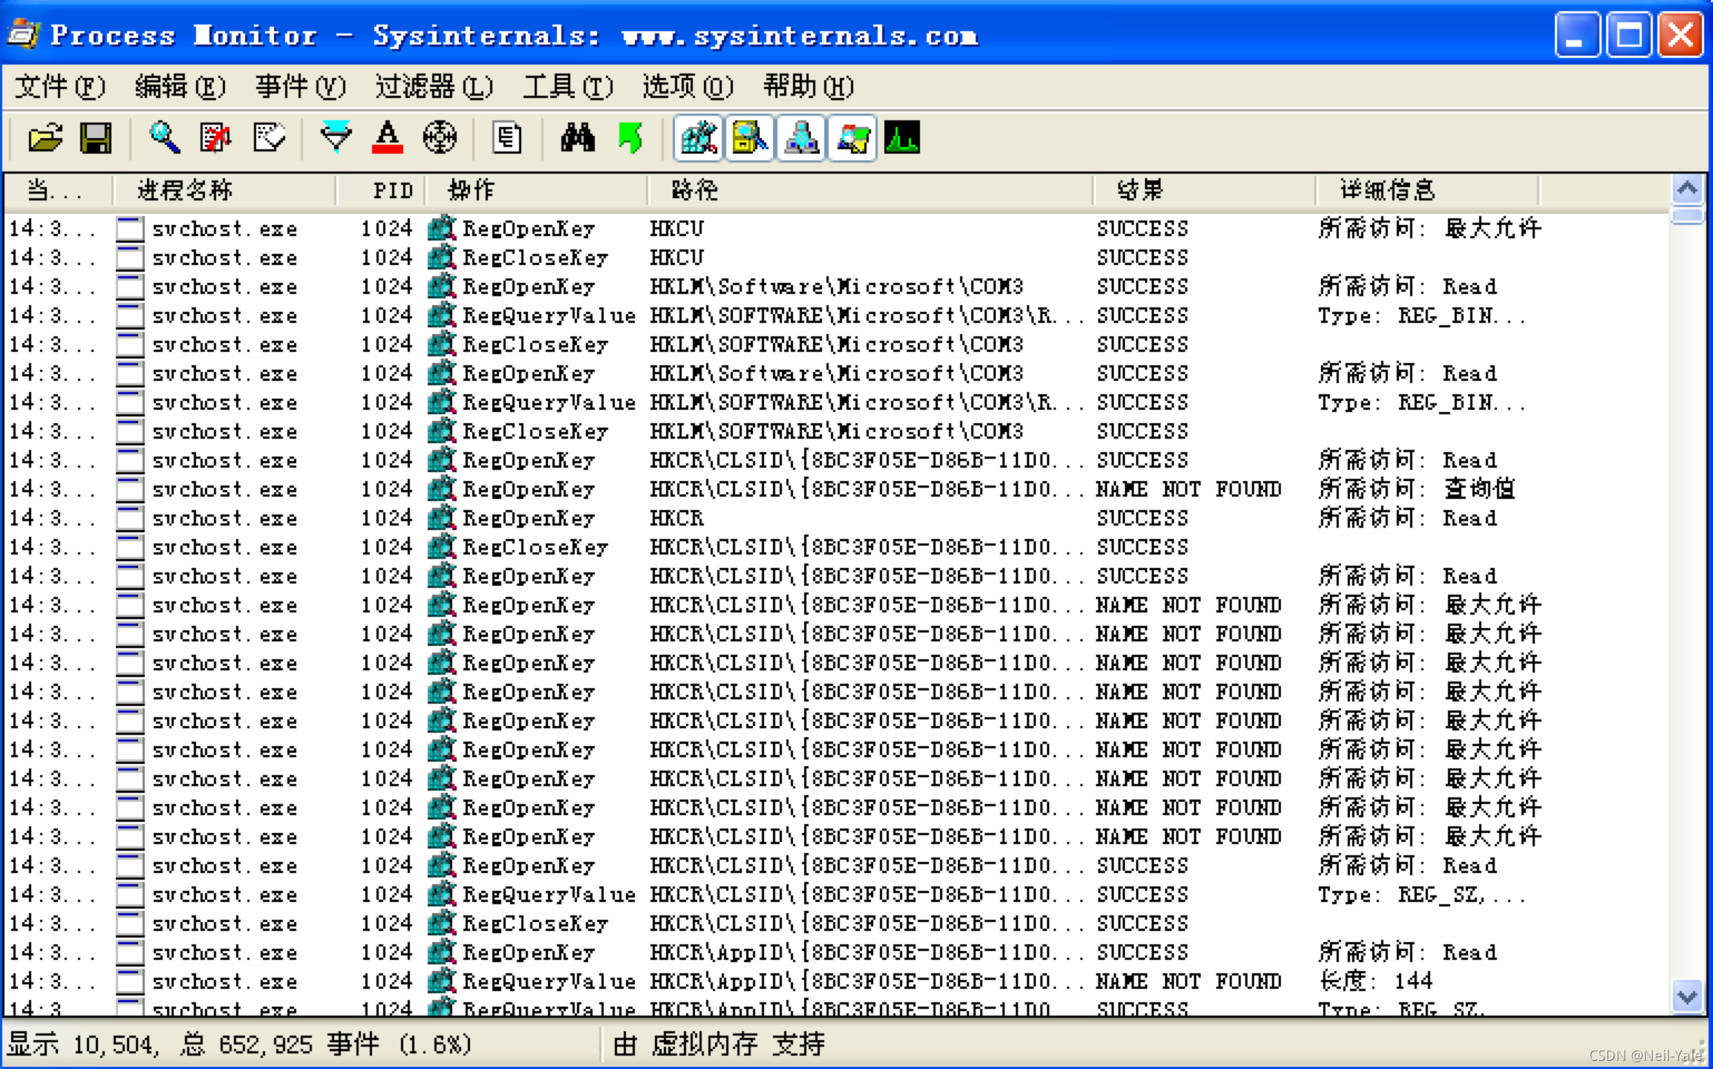Show the Process Tree icon
Image resolution: width=1713 pixels, height=1069 pixels.
click(x=507, y=138)
